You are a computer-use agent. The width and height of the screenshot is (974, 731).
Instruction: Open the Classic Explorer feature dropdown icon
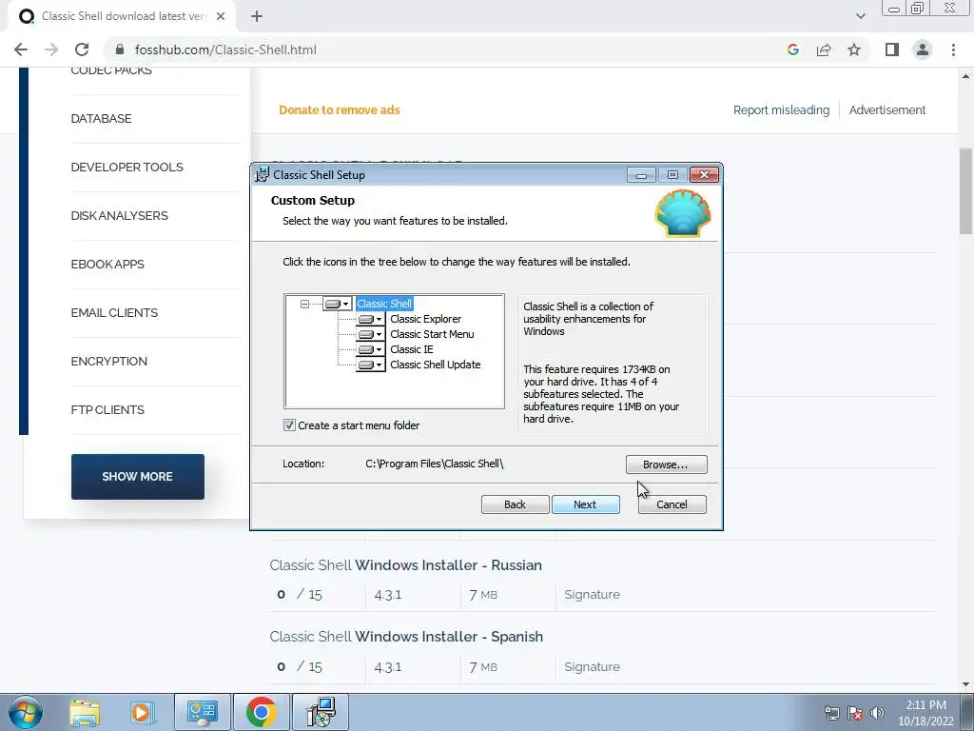(x=370, y=319)
